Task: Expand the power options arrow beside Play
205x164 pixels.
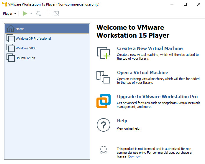Action: [31, 14]
